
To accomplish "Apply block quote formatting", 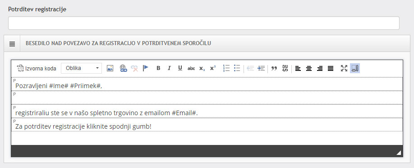I will [x=274, y=68].
